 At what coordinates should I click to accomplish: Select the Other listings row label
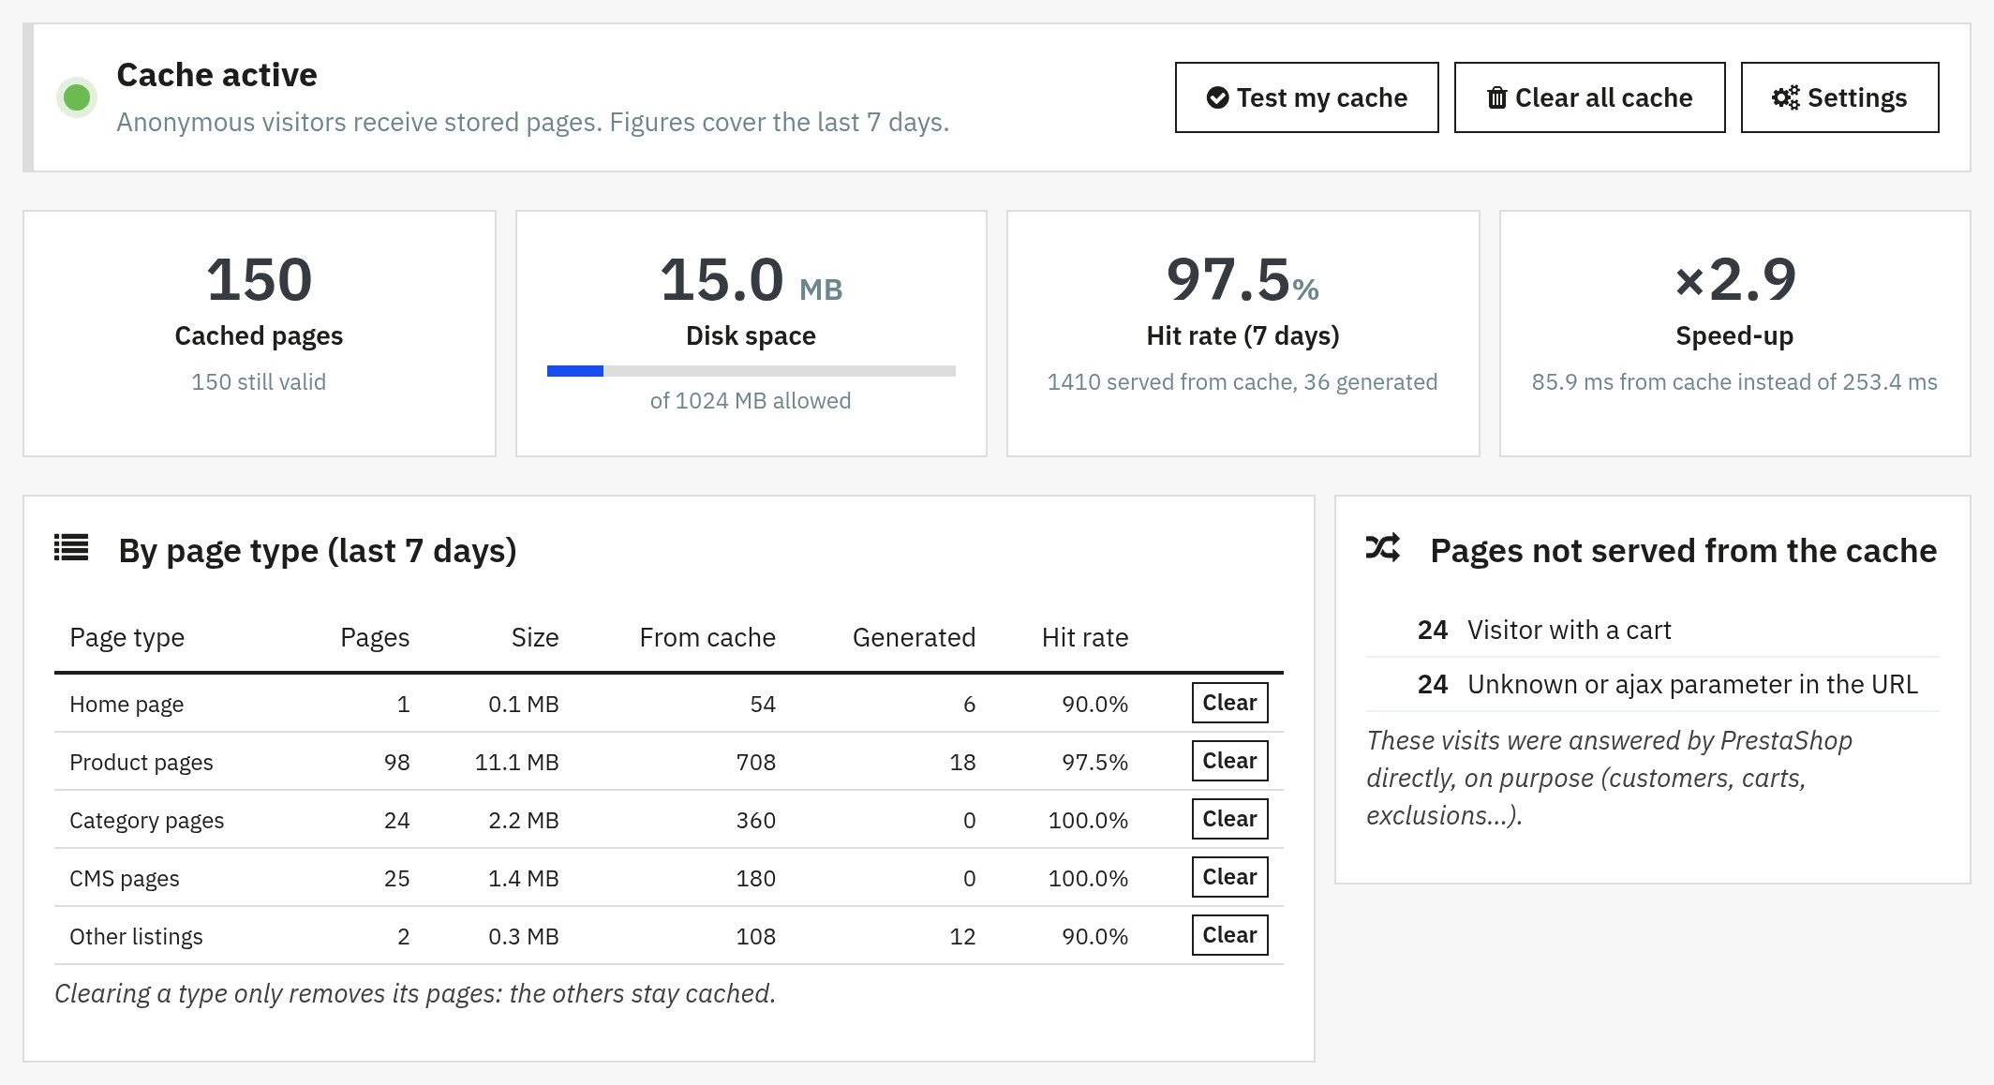(x=136, y=937)
